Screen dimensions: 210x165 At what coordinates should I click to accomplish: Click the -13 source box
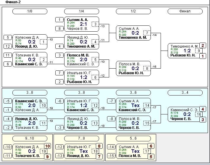point(59,156)
